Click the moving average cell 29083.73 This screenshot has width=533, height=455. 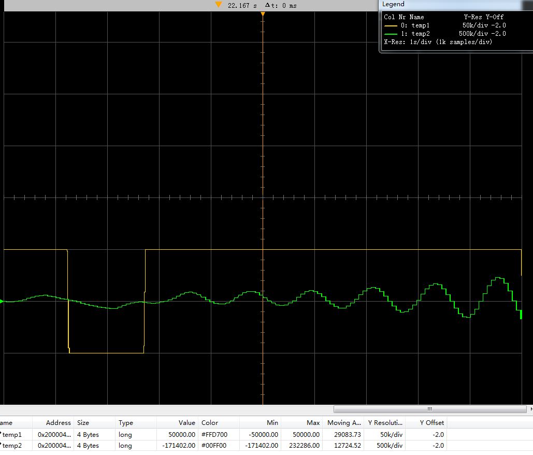click(343, 435)
